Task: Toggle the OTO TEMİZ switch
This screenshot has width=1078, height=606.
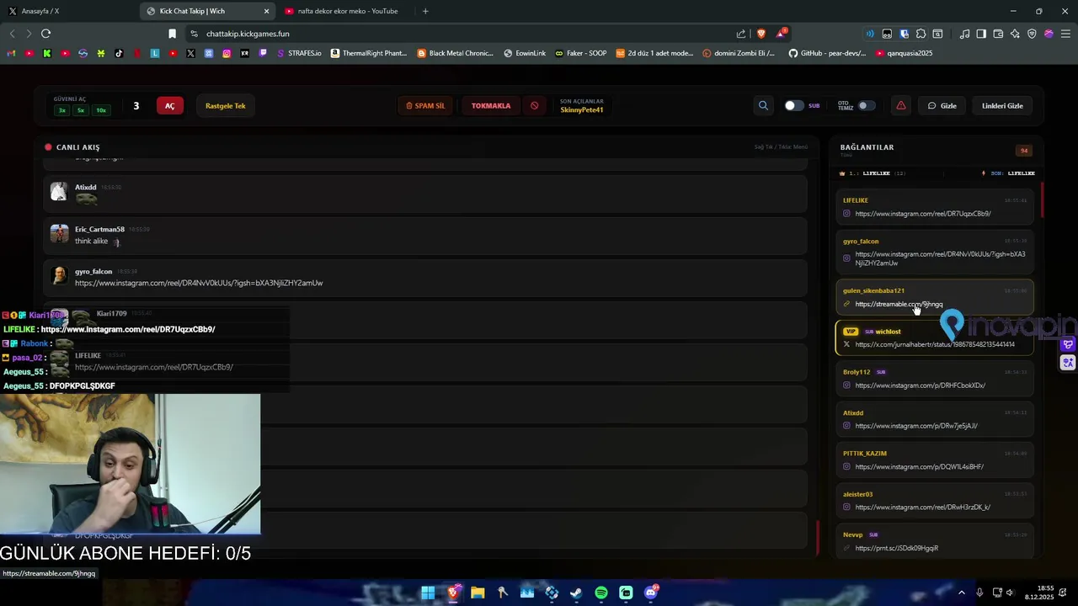Action: tap(866, 105)
